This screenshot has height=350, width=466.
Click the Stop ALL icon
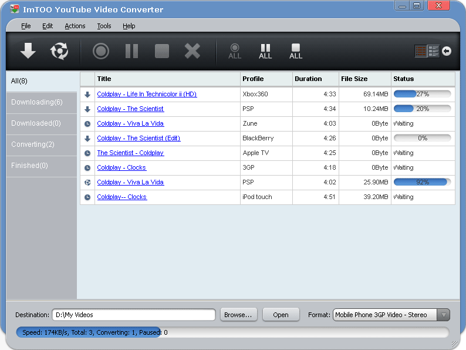296,52
